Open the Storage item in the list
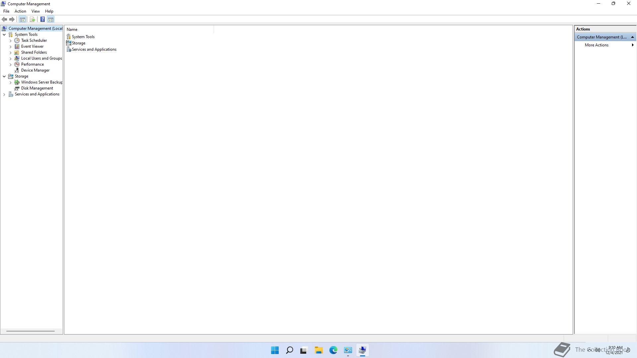Screen dimensions: 637x358 pos(78,43)
